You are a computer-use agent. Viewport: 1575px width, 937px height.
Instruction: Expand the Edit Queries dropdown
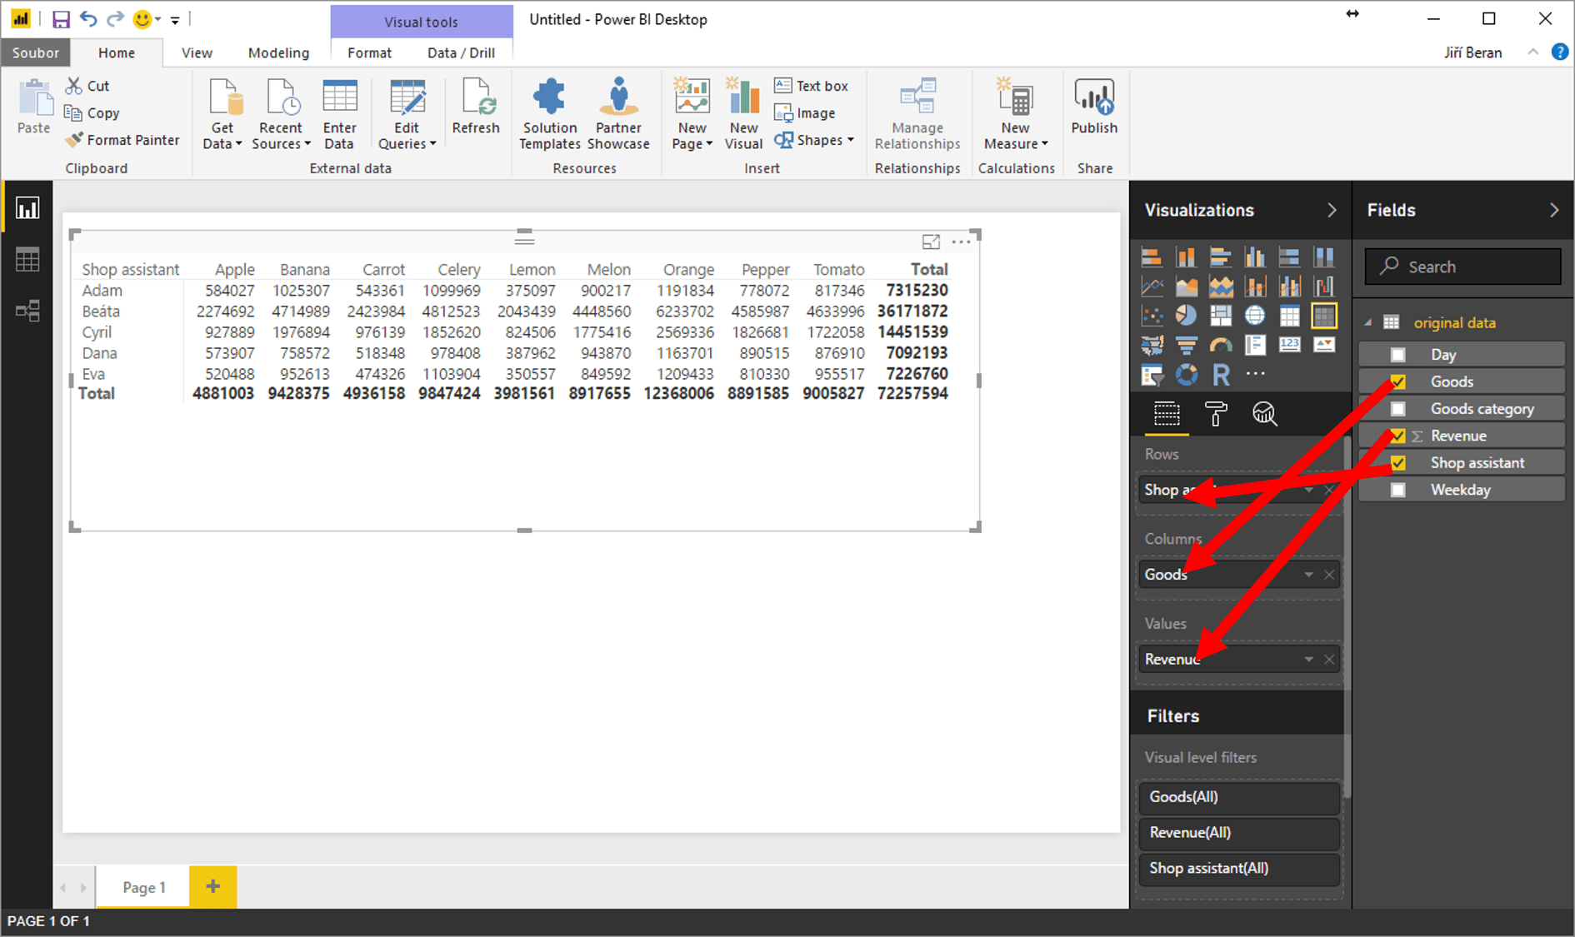[x=407, y=115]
